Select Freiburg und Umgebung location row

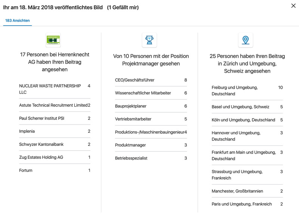pyautogui.click(x=235, y=91)
